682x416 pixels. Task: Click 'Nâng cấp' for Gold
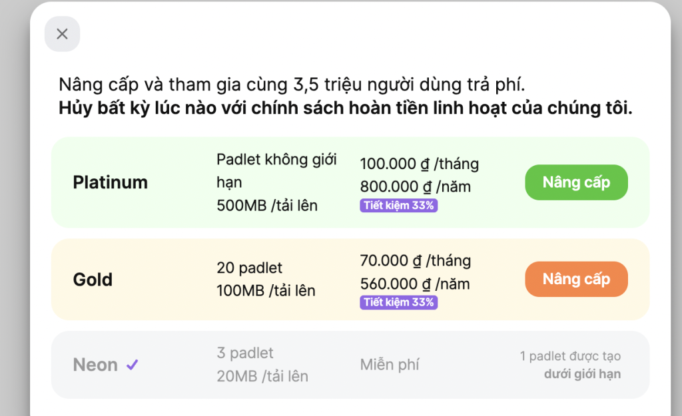576,279
